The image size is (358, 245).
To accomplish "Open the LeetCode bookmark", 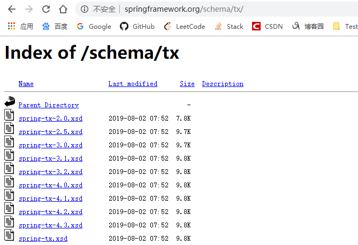I will pos(183,26).
